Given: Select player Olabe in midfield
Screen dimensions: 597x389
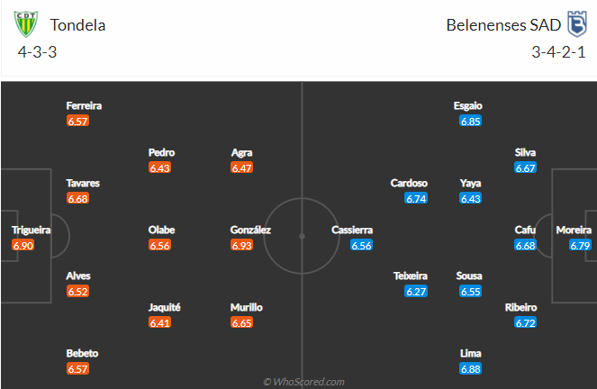Looking at the screenshot, I should coord(161,230).
